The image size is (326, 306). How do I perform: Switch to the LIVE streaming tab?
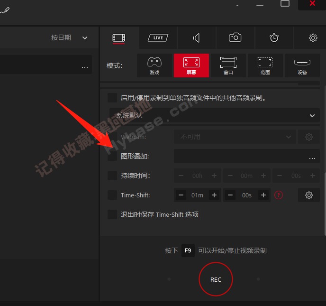[158, 38]
